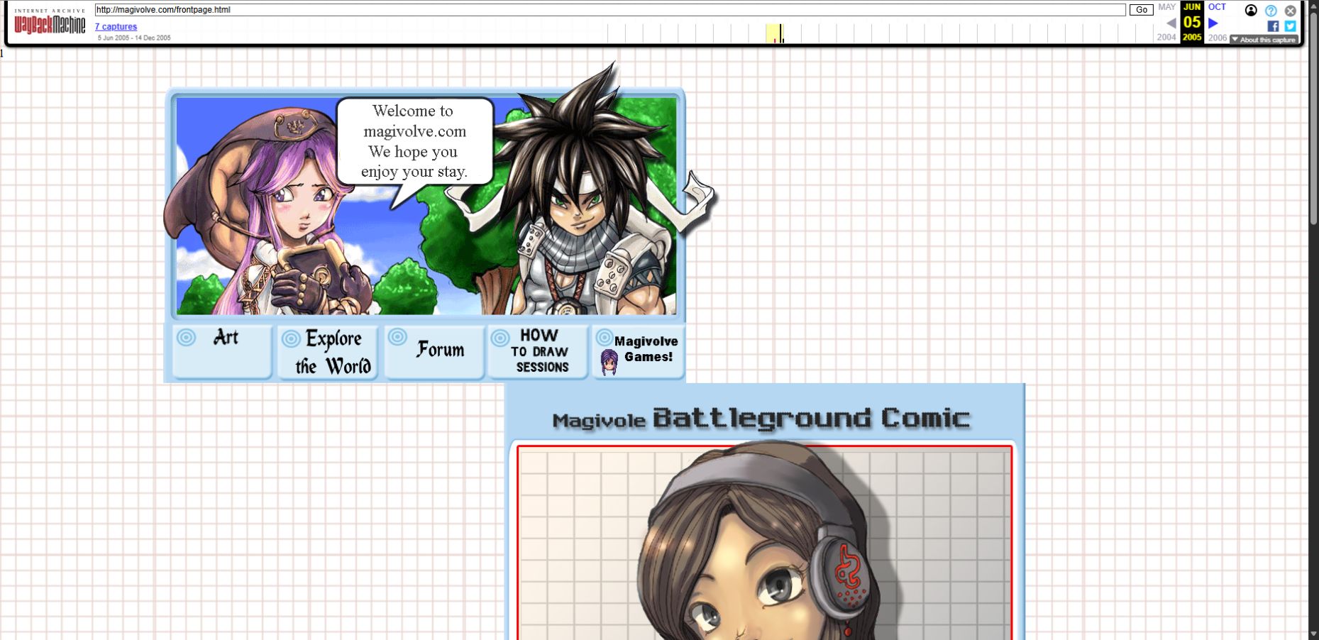Click the Wayback Machine logo
Screen dimensions: 1319x640
coord(50,23)
